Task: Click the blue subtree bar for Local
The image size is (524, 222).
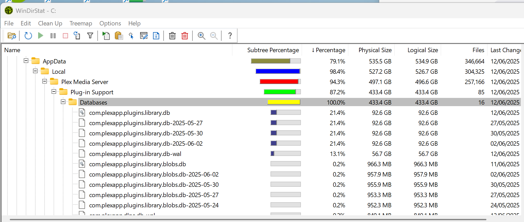Action: 278,71
